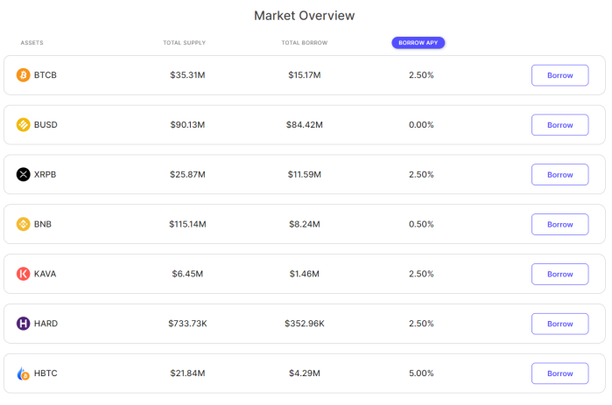This screenshot has width=612, height=405.
Task: Click the HBTC flame icon
Action: tap(23, 374)
